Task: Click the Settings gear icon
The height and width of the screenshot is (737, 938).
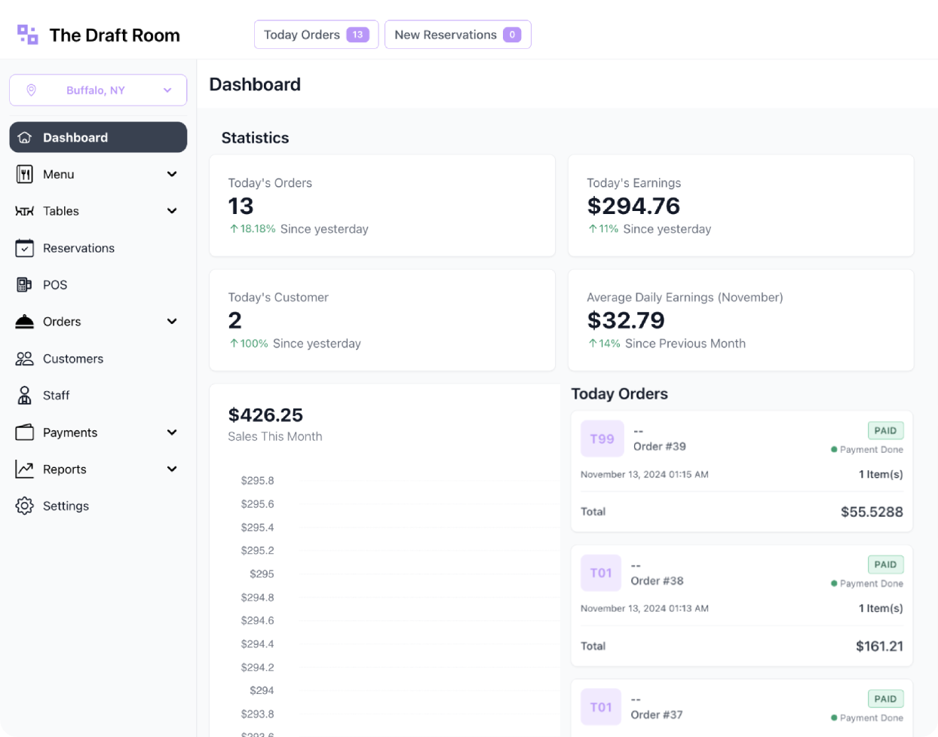Action: tap(25, 506)
